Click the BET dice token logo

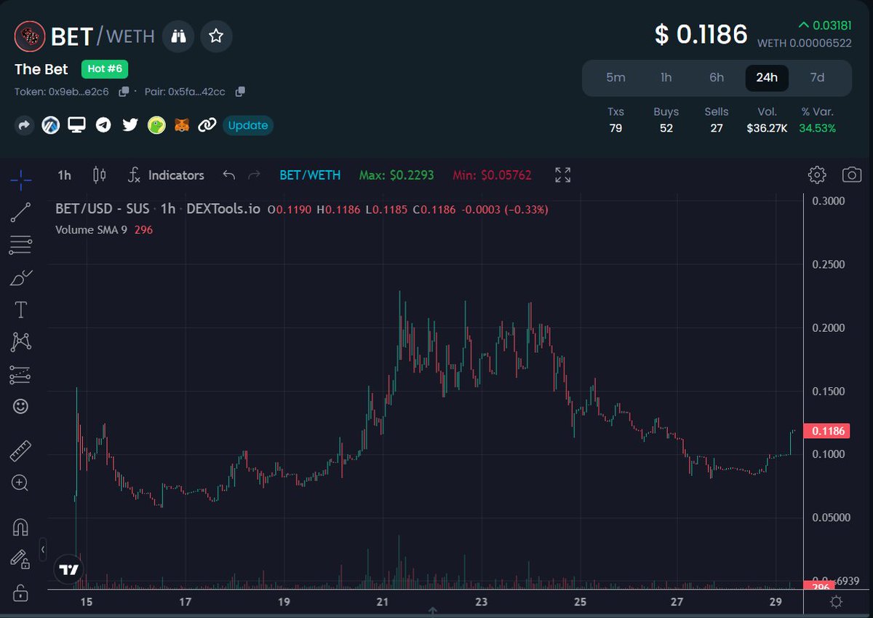point(30,36)
